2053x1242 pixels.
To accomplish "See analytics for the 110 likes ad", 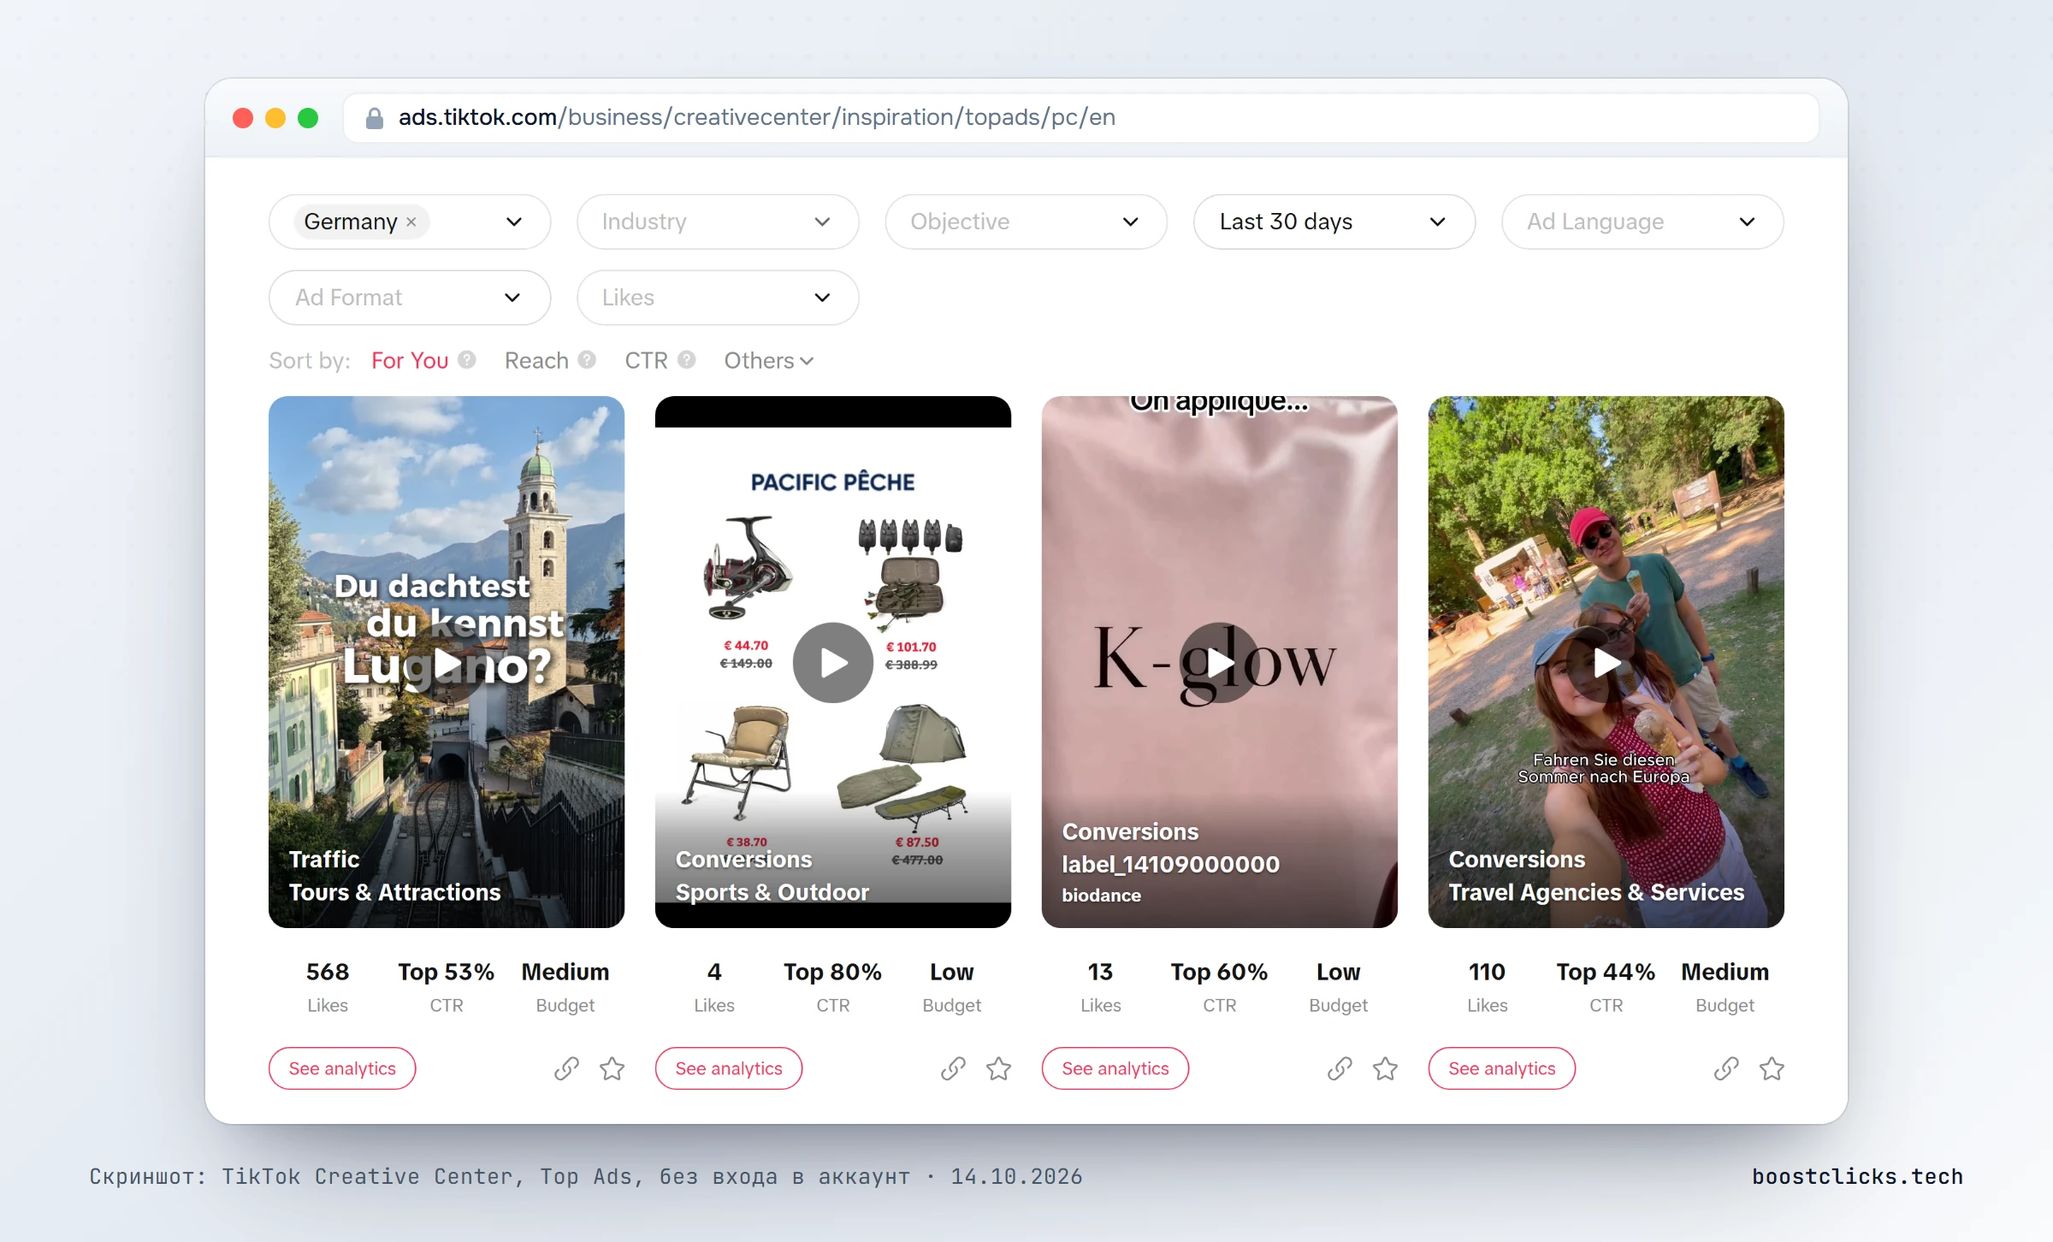I will pyautogui.click(x=1502, y=1068).
